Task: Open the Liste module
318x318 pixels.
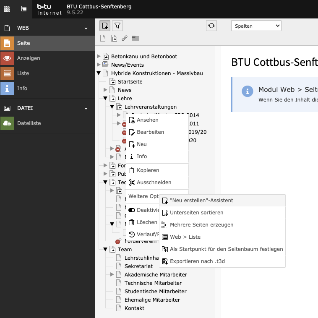Action: pos(23,73)
